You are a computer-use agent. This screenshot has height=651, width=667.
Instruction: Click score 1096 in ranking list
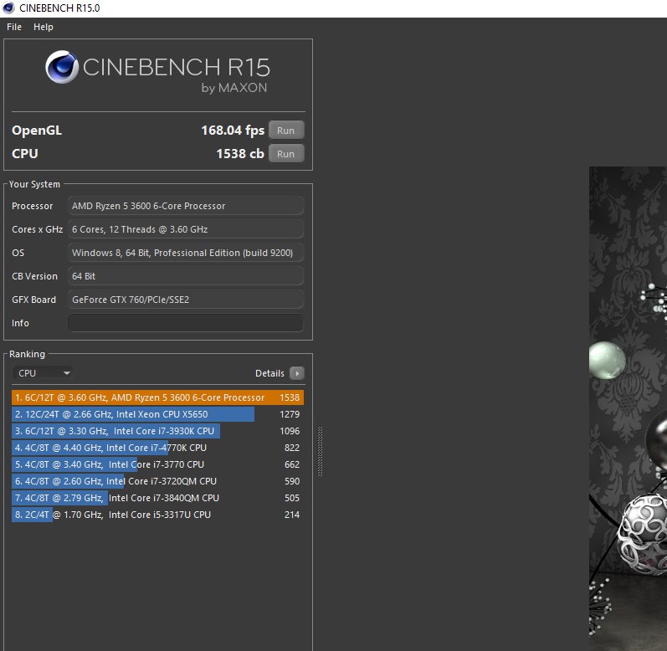(x=290, y=431)
